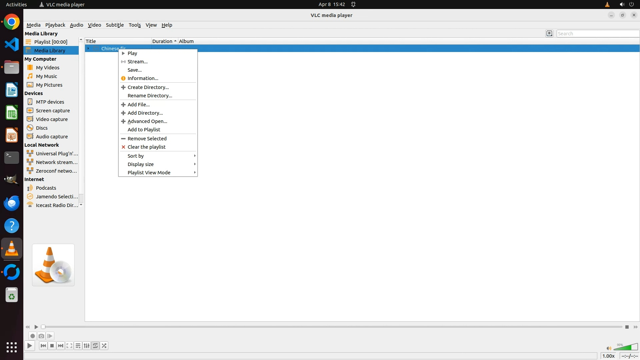The height and width of the screenshot is (360, 640).
Task: Mute audio via speaker icon
Action: (x=609, y=348)
